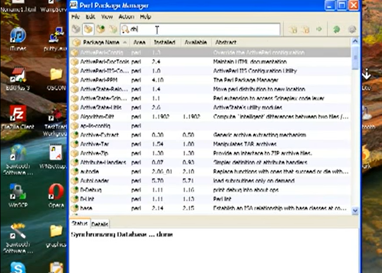Open the Edit menu
This screenshot has height=273, width=382.
[x=90, y=17]
